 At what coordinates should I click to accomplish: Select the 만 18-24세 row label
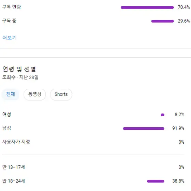click(14, 181)
